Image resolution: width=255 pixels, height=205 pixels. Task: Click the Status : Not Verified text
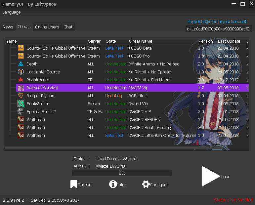pos(233,200)
